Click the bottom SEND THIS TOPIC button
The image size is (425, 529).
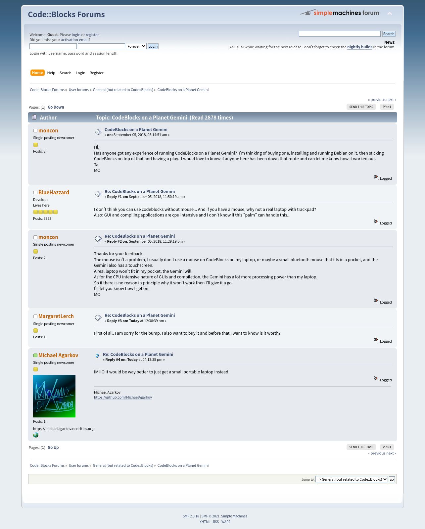[x=361, y=447]
